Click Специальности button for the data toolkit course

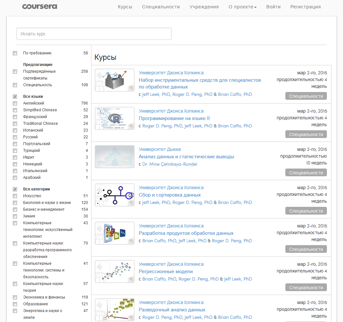(306, 96)
